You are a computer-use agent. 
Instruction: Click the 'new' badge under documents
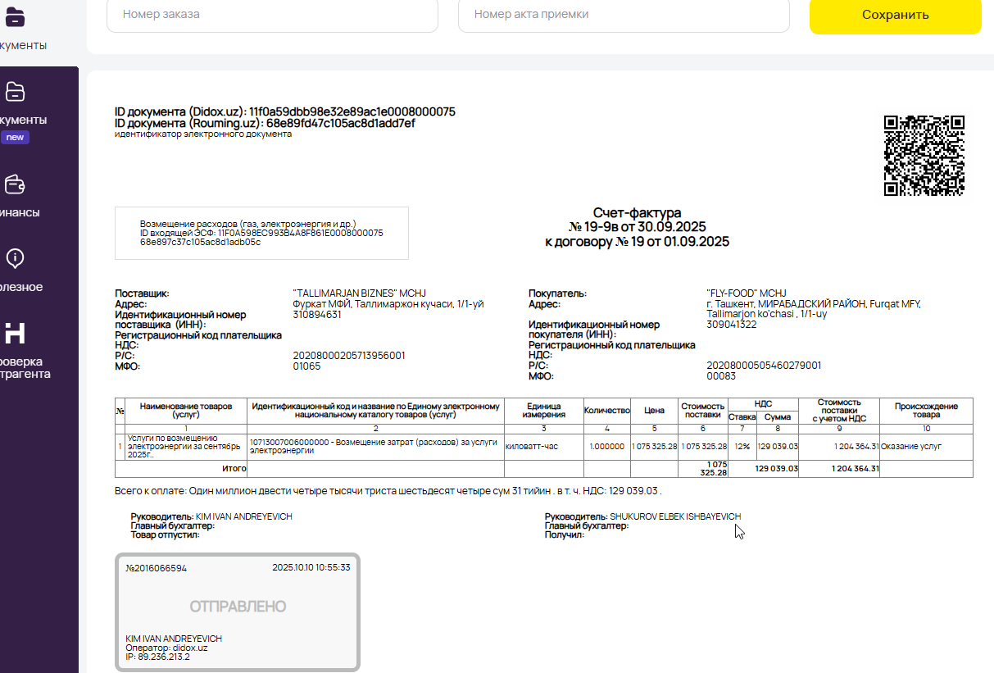click(x=15, y=138)
